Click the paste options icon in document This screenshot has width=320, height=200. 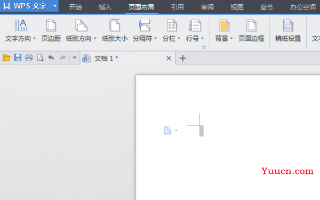point(167,130)
